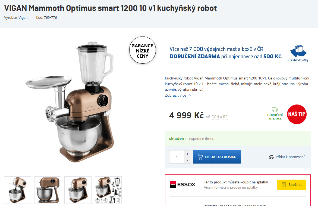
Task: Click the minus stepper to decrease quantity
Action: [x=187, y=160]
